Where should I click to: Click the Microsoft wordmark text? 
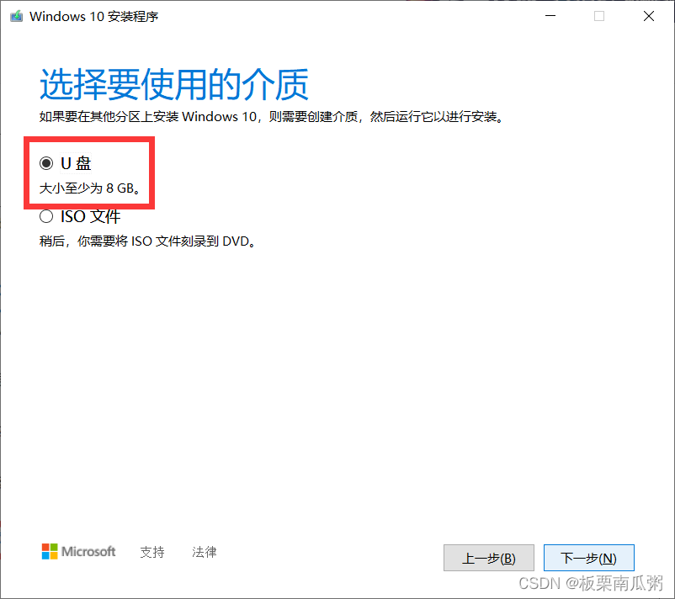pos(88,551)
